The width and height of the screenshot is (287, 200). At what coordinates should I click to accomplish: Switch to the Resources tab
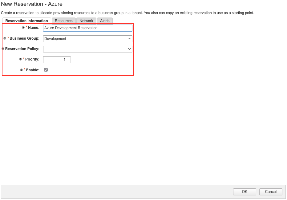coord(64,21)
